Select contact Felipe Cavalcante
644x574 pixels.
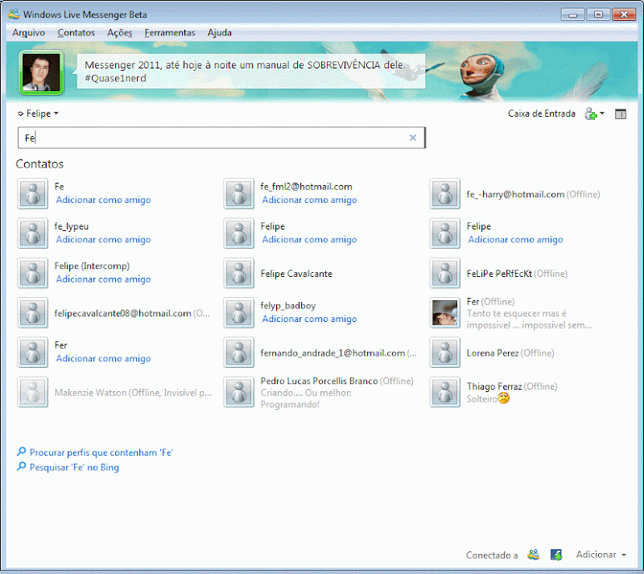[296, 274]
